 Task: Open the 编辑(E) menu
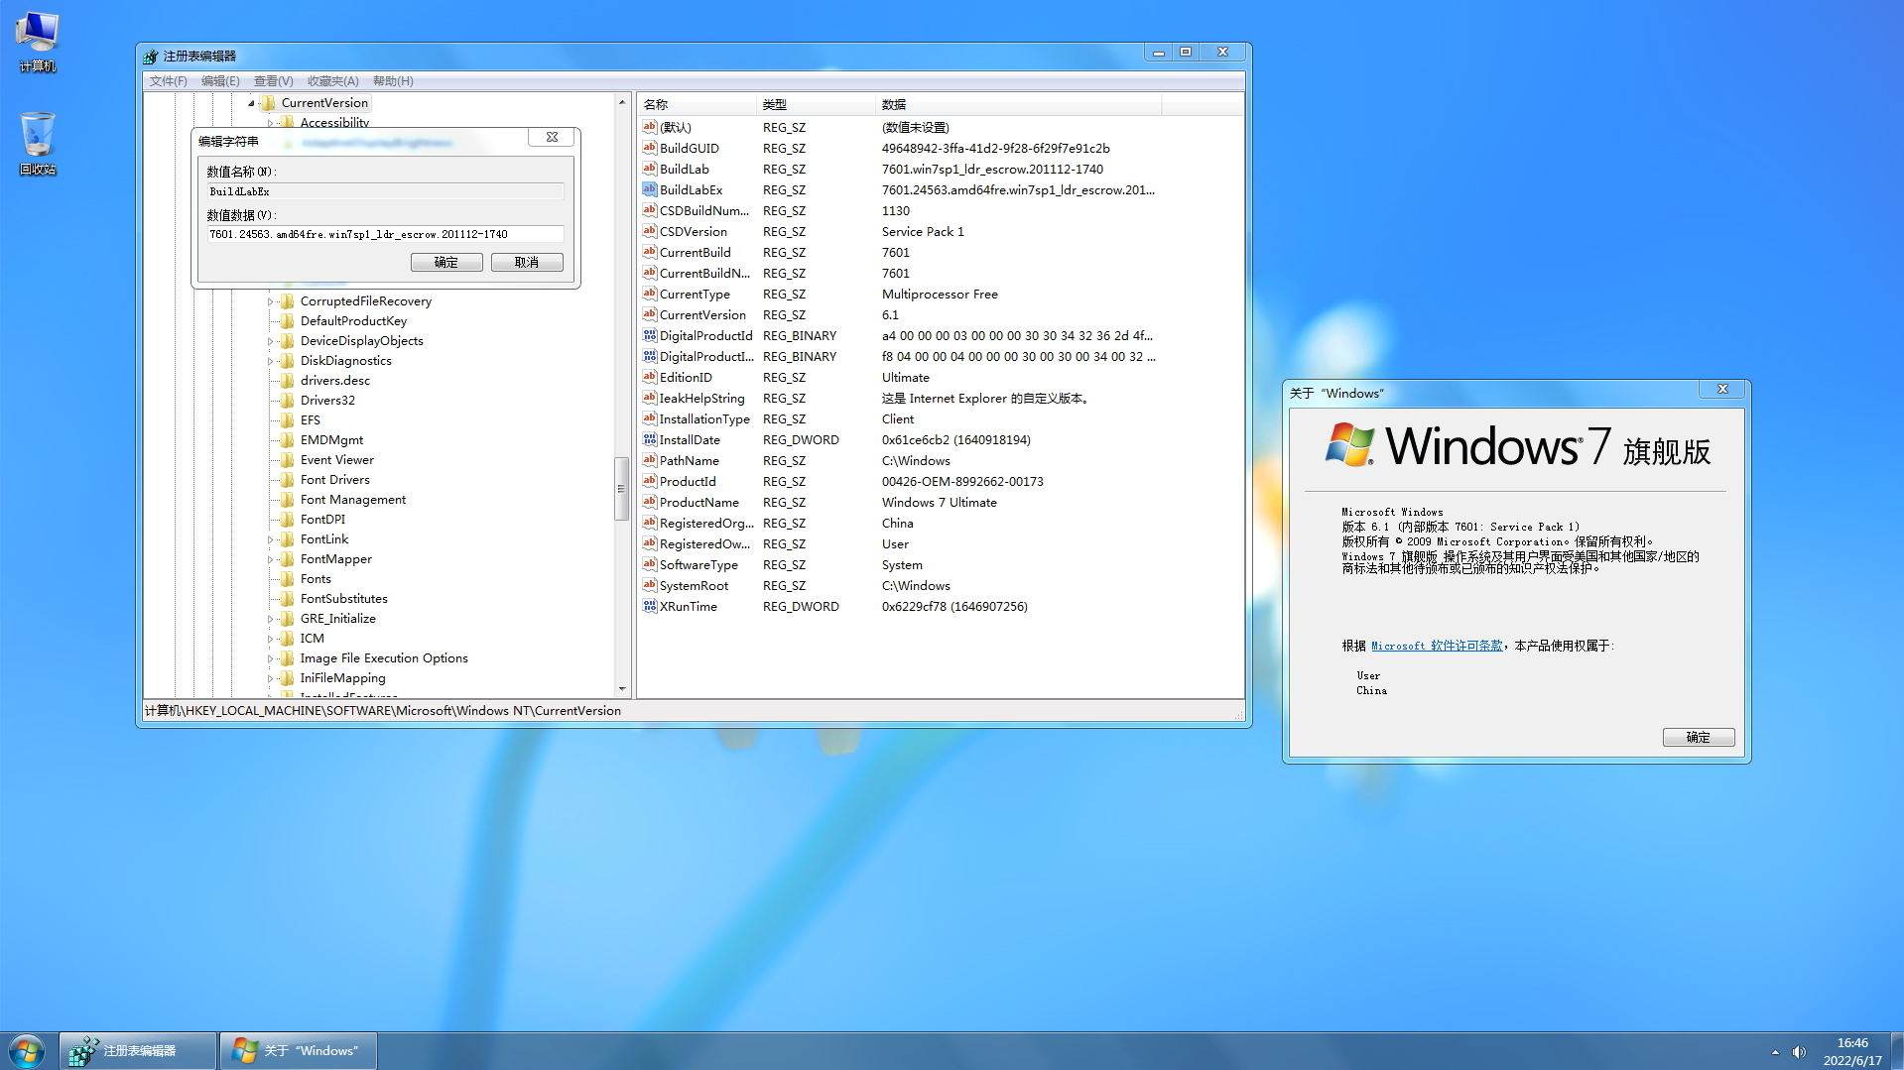pyautogui.click(x=220, y=81)
